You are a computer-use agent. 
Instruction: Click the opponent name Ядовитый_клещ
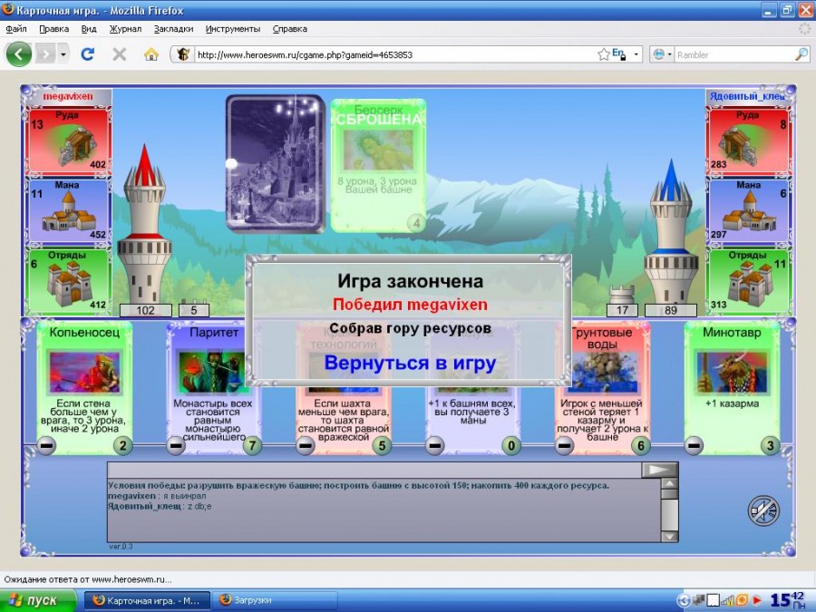[x=747, y=96]
